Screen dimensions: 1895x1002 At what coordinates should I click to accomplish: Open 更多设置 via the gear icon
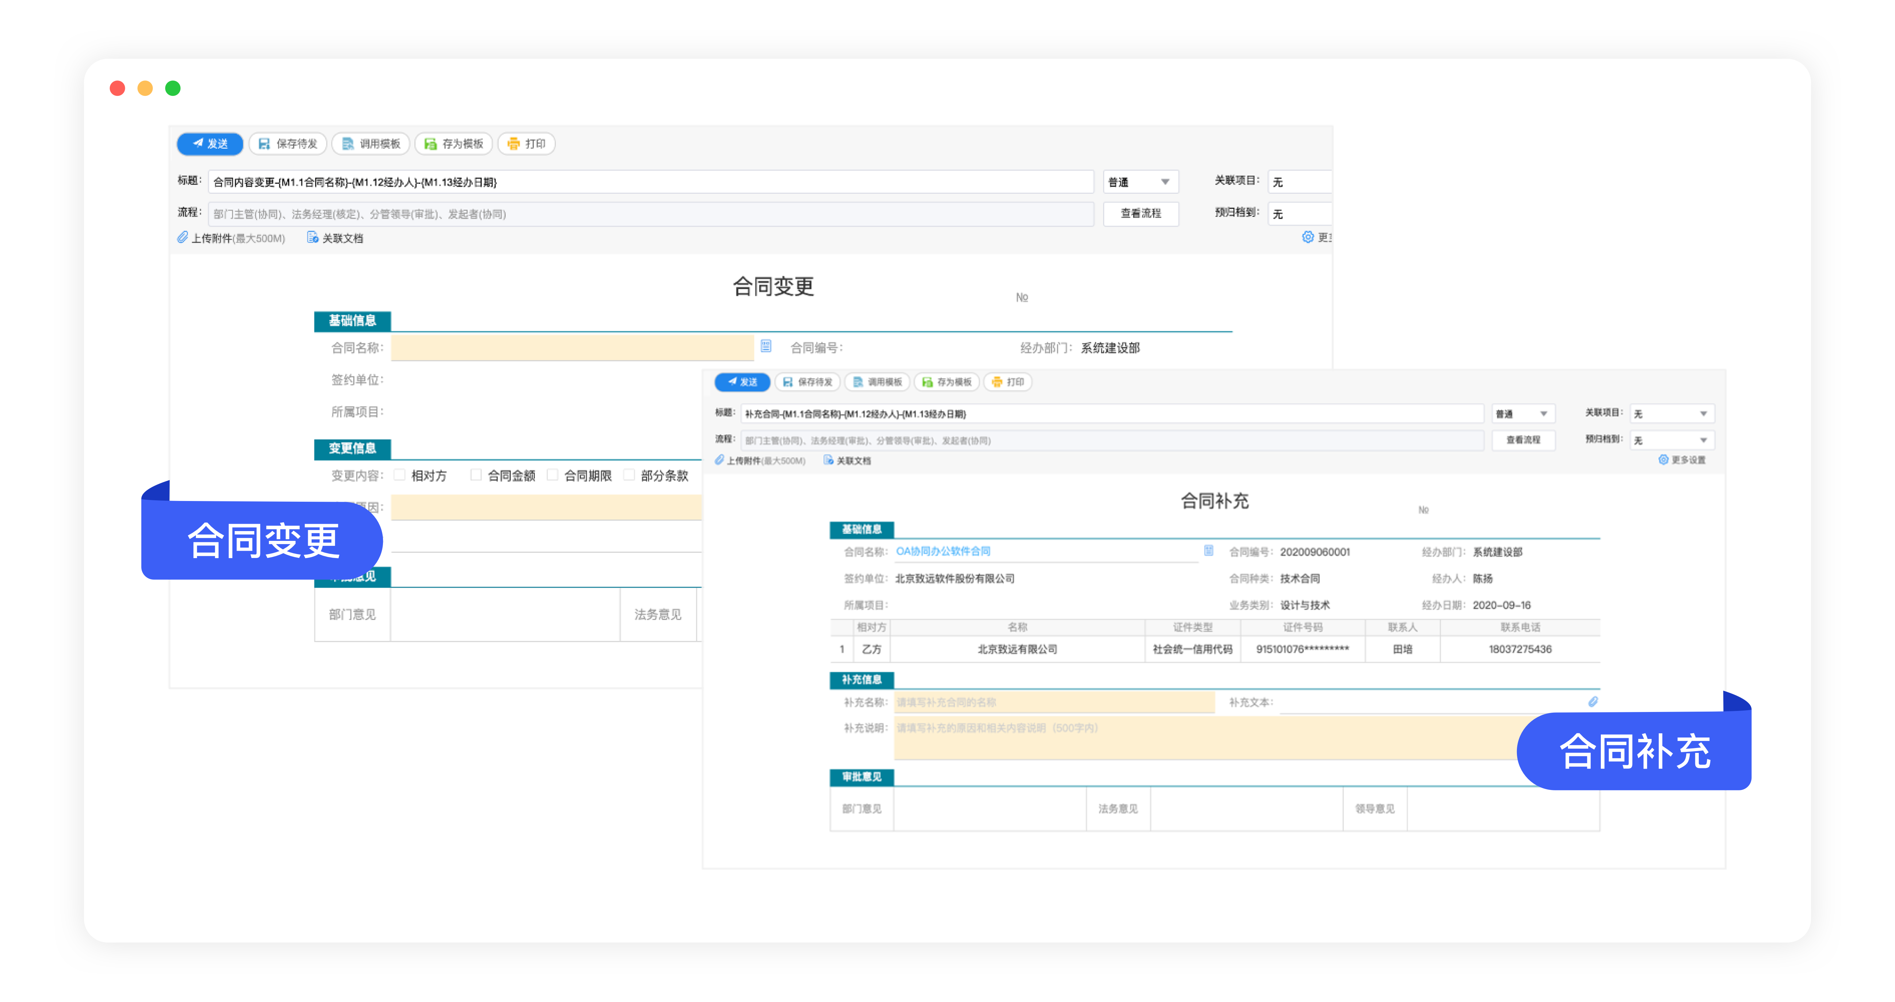[x=1663, y=459]
